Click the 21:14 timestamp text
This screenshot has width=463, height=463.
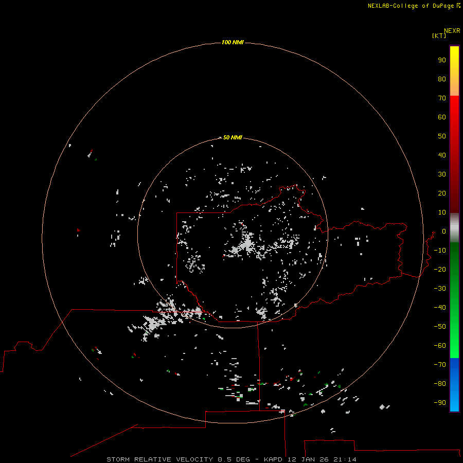coord(345,459)
